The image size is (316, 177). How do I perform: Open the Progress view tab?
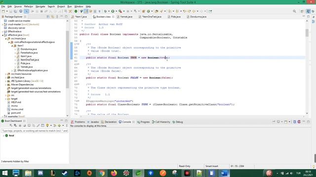[143, 122]
